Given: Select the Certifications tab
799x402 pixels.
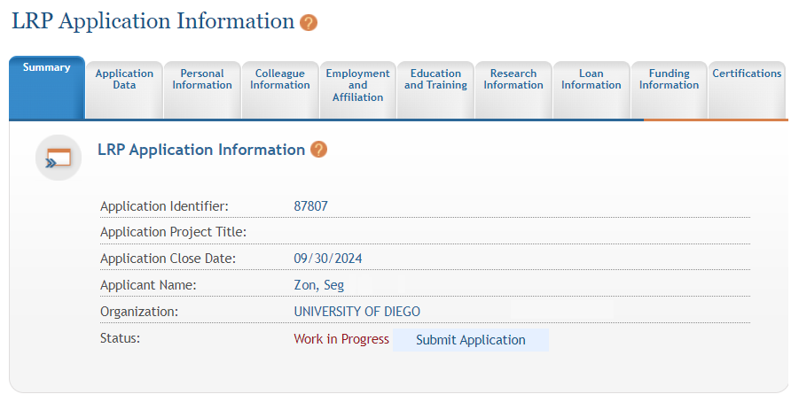Looking at the screenshot, I should coord(747,90).
